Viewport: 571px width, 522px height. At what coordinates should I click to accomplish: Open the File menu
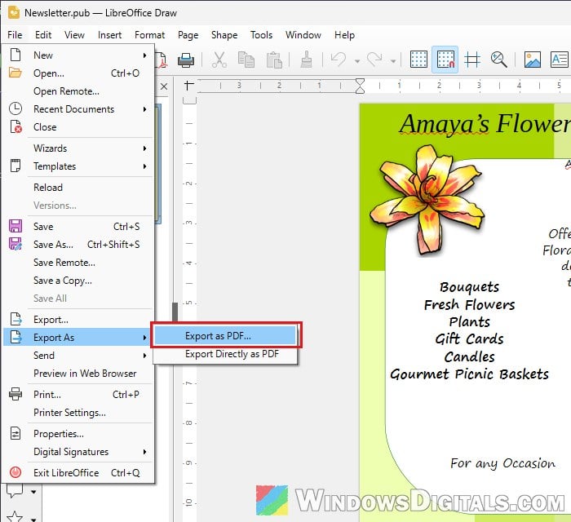pyautogui.click(x=15, y=35)
